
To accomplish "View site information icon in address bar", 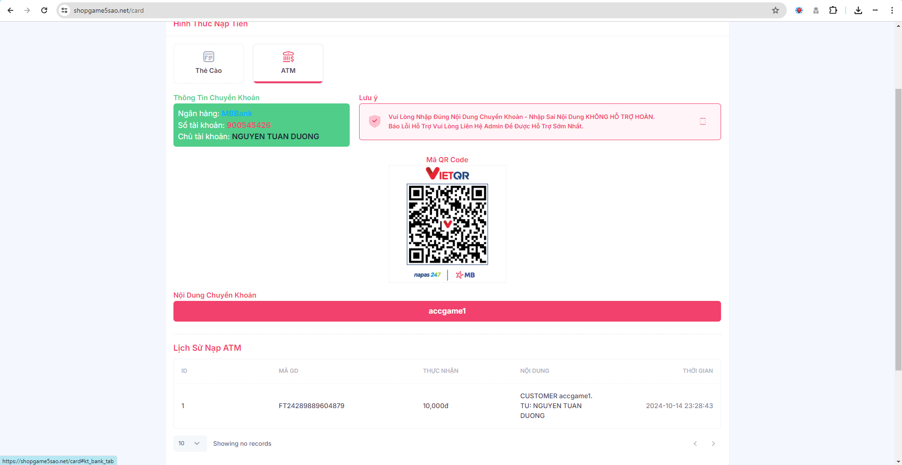I will click(x=65, y=10).
